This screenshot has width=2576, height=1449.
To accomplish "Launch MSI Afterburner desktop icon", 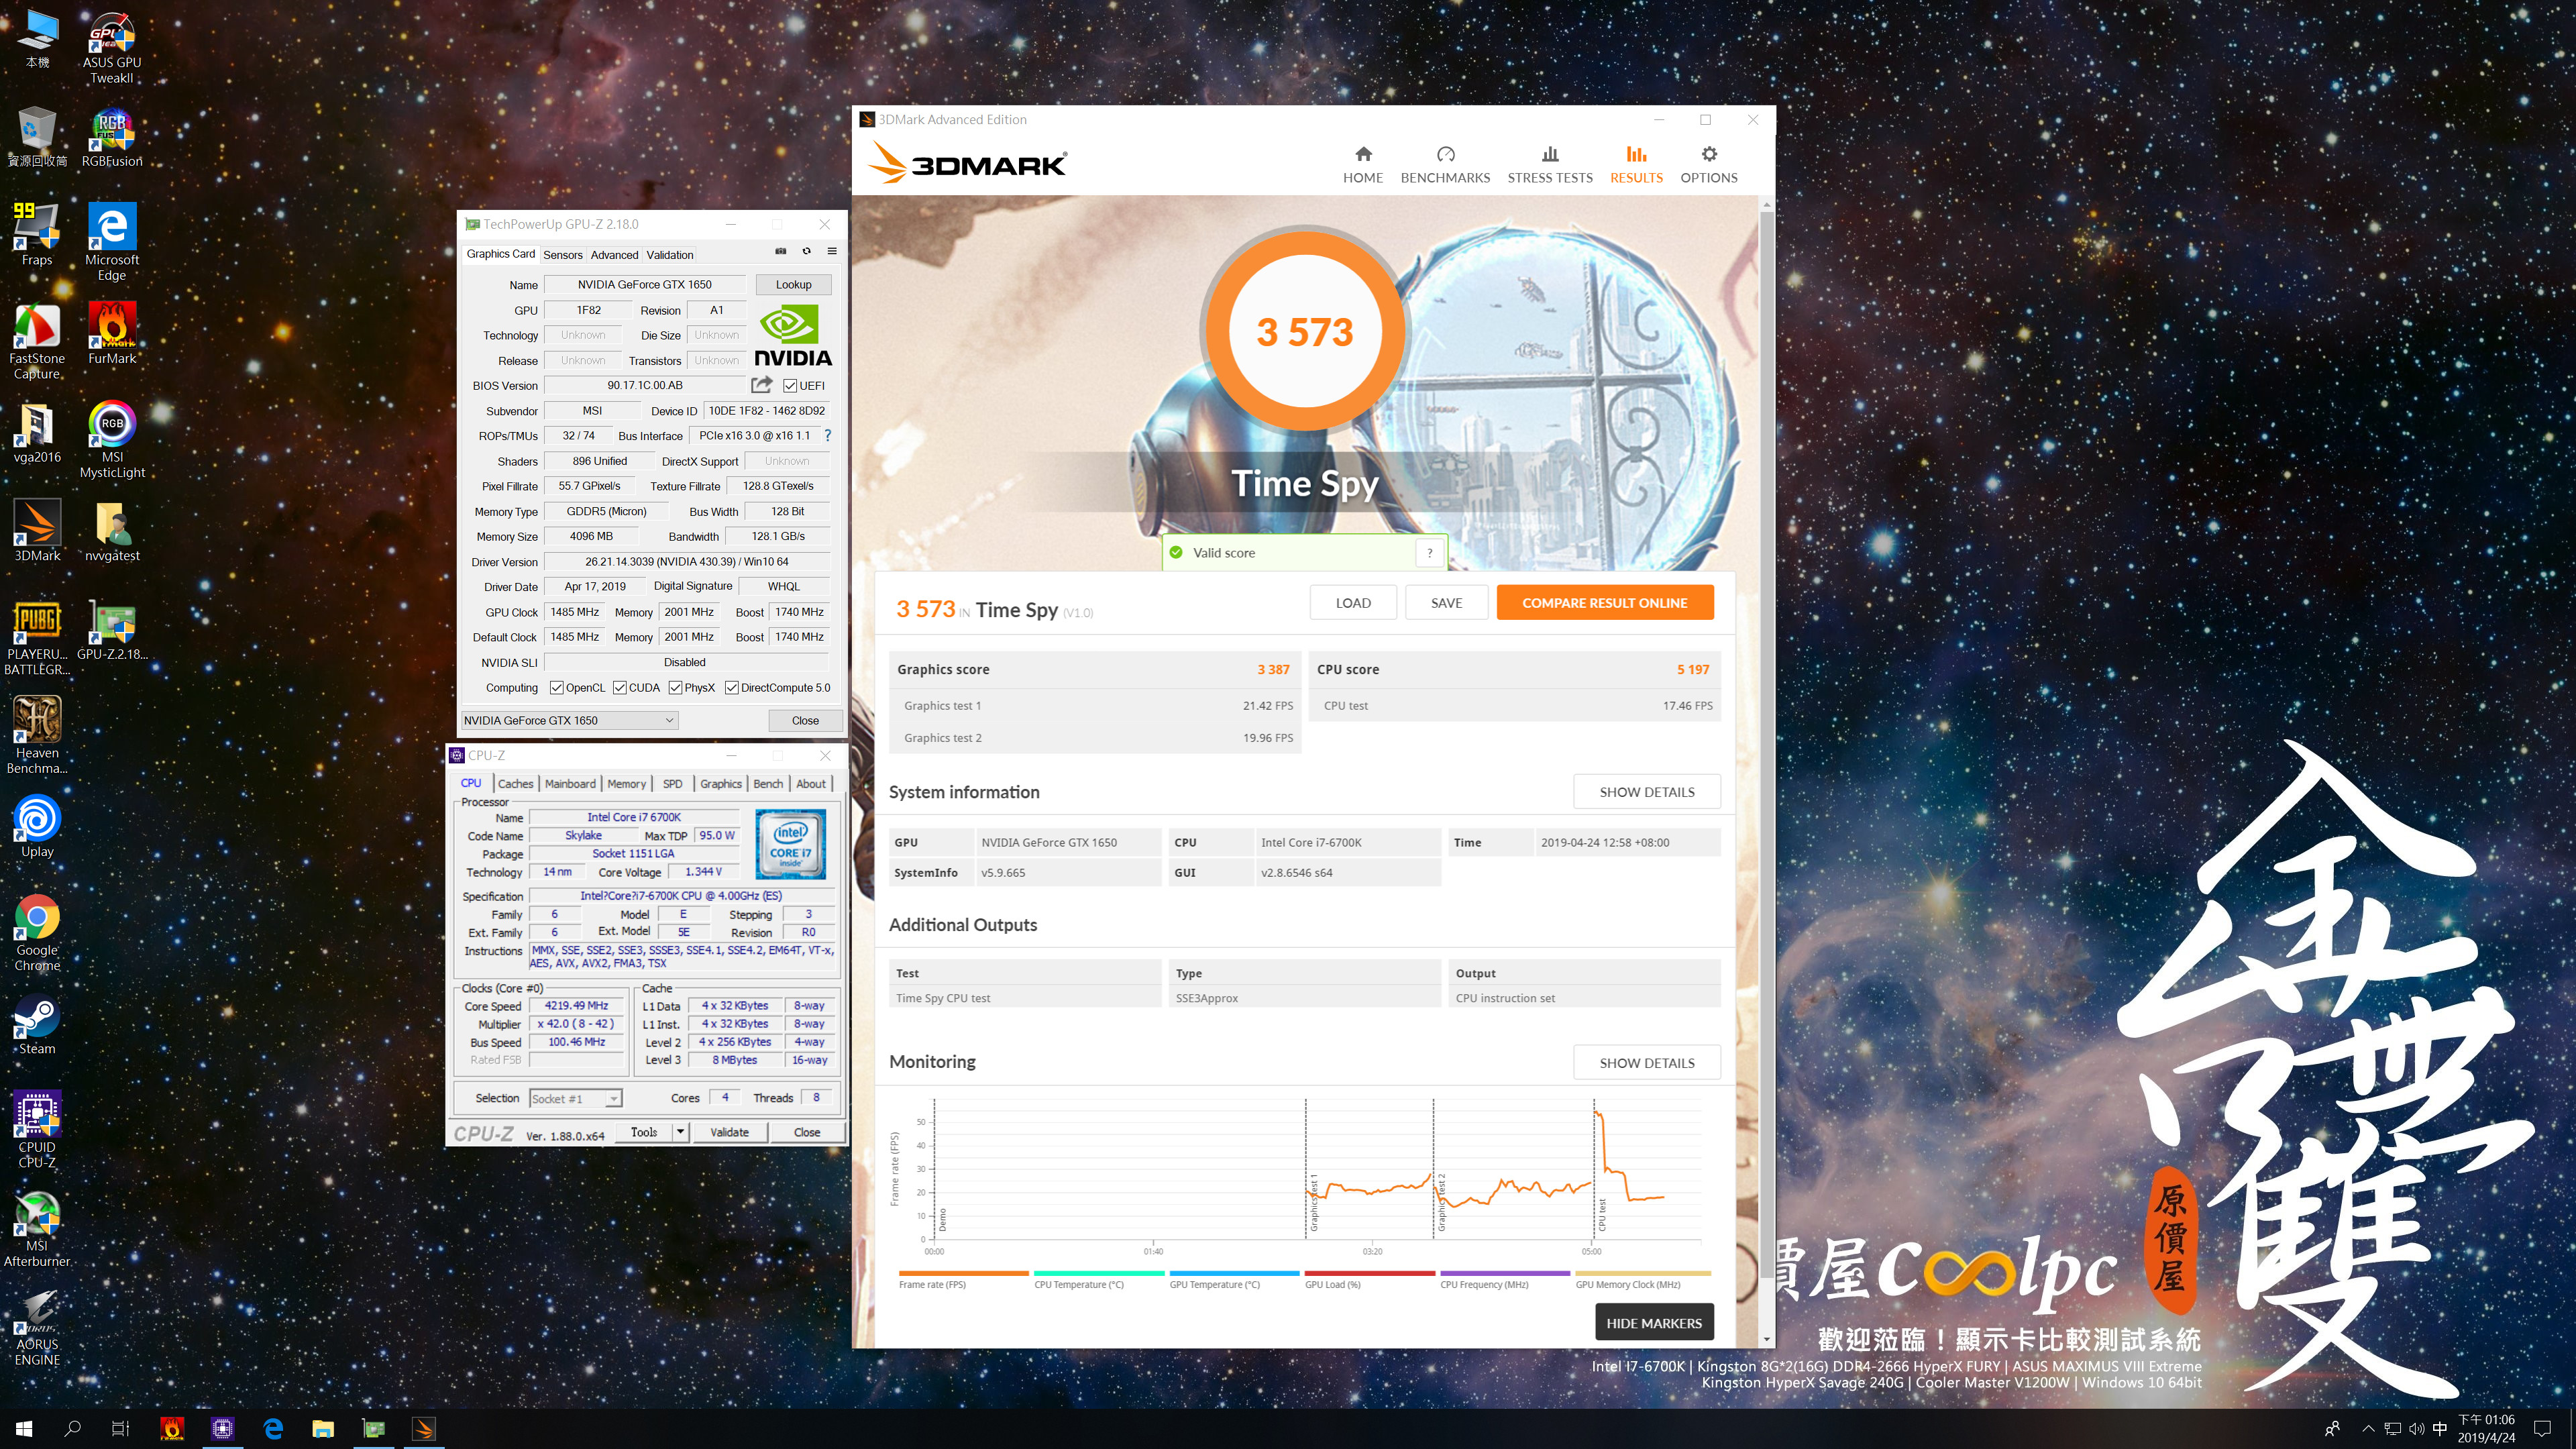I will tap(37, 1229).
